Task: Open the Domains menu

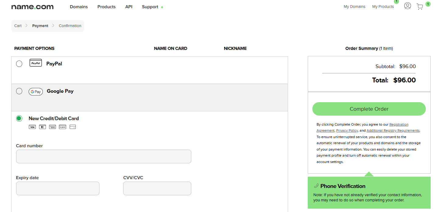Action: [x=79, y=7]
